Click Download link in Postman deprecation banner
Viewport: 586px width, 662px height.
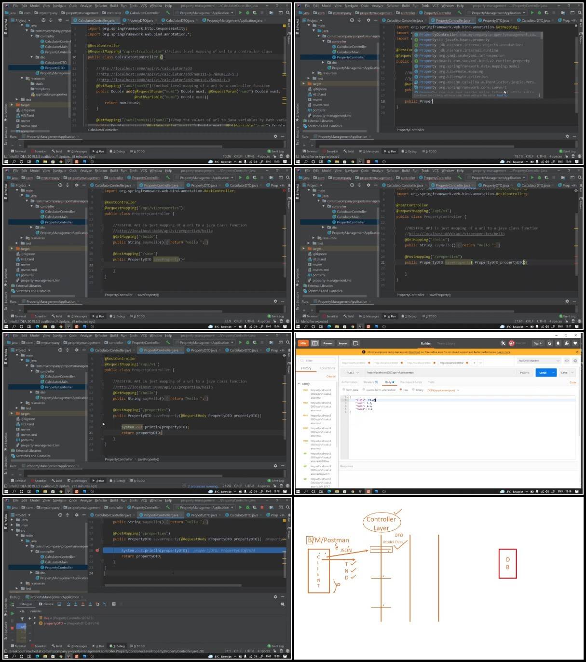point(414,352)
